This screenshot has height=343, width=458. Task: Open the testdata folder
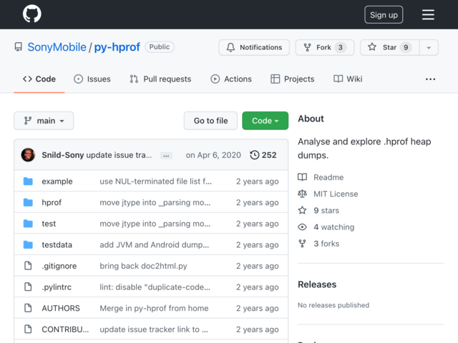(57, 244)
